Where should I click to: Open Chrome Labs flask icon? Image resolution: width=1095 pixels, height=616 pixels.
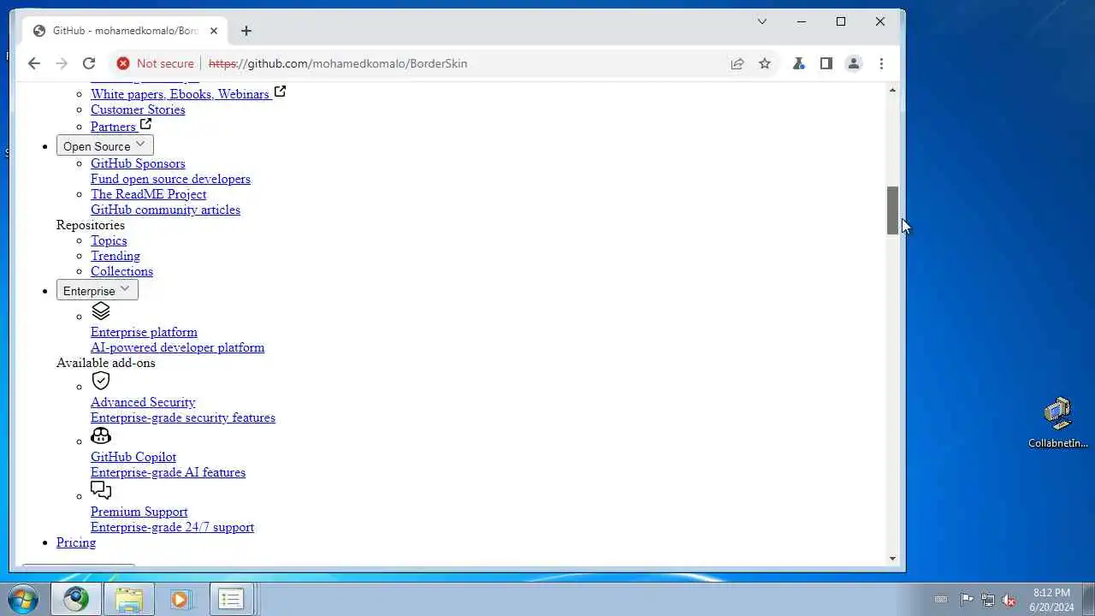click(x=798, y=63)
